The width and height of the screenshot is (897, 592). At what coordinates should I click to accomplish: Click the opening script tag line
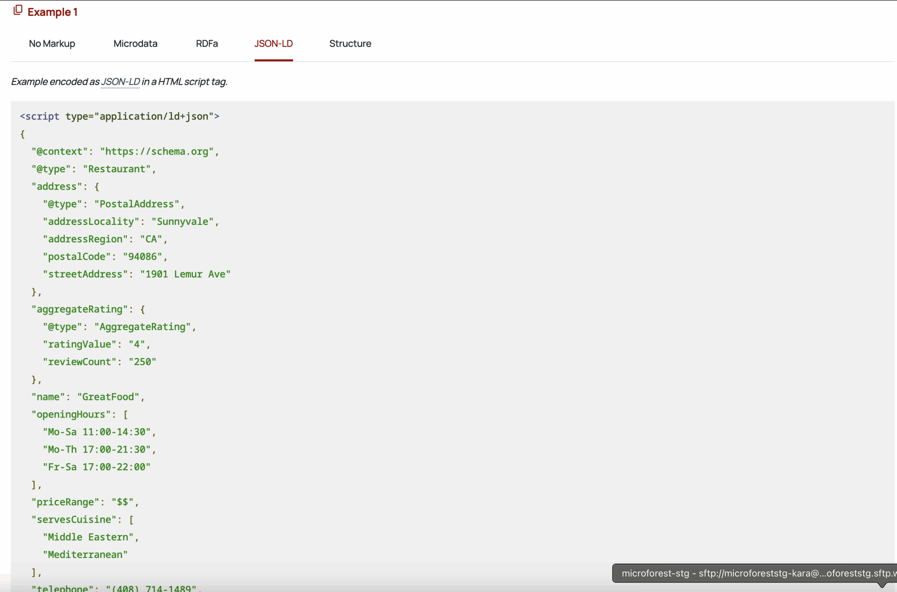click(x=119, y=116)
